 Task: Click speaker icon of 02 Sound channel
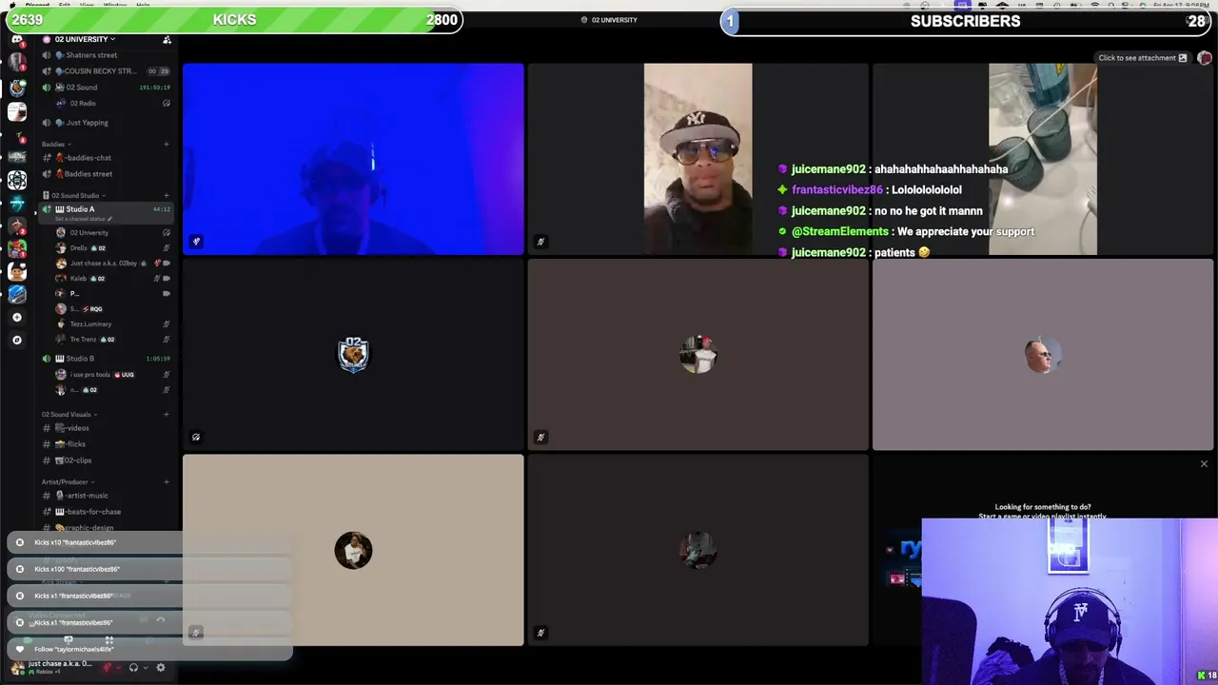[47, 88]
